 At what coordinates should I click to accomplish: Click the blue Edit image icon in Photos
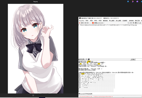point(128,2)
